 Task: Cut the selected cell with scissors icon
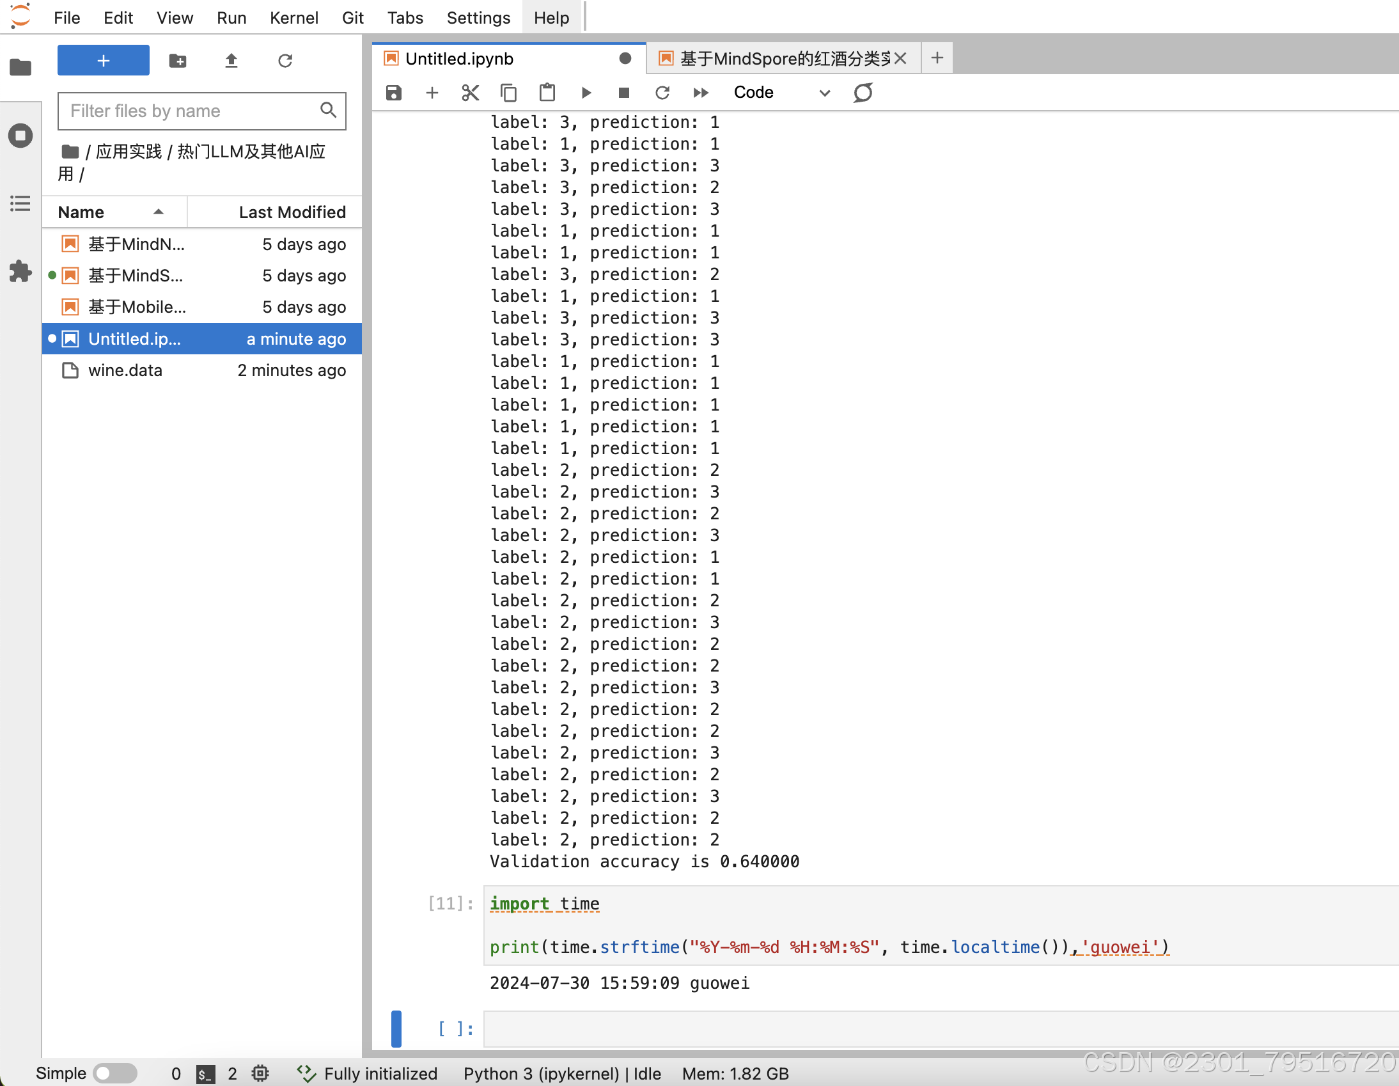tap(470, 93)
